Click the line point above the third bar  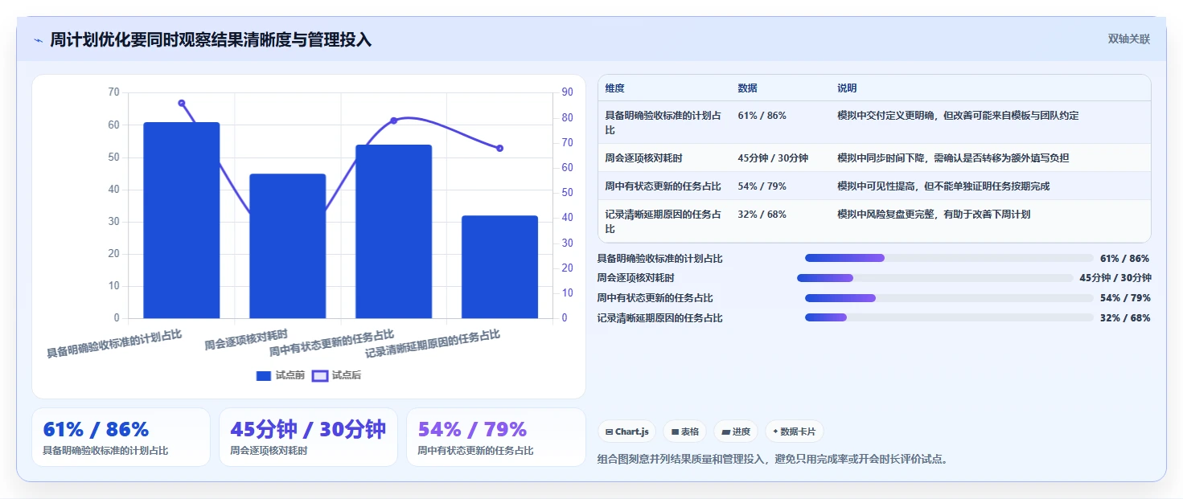(394, 121)
